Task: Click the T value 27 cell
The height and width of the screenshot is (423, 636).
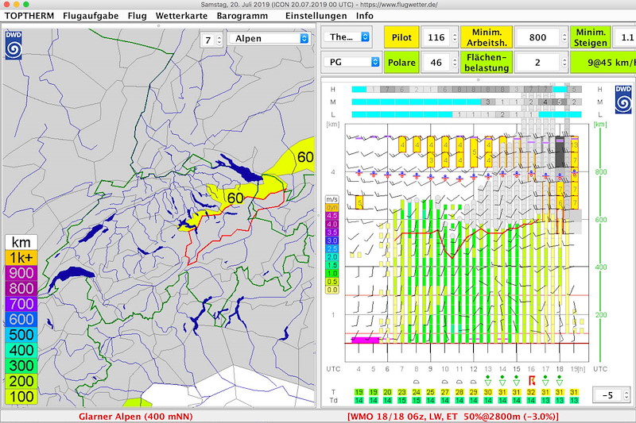Action: [444, 392]
